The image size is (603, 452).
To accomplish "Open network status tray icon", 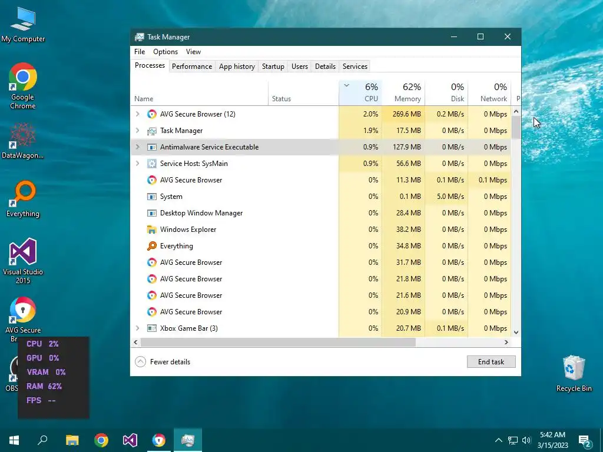I will (513, 440).
